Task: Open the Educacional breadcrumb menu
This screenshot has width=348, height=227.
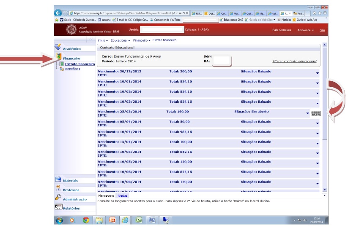Action: (x=120, y=40)
